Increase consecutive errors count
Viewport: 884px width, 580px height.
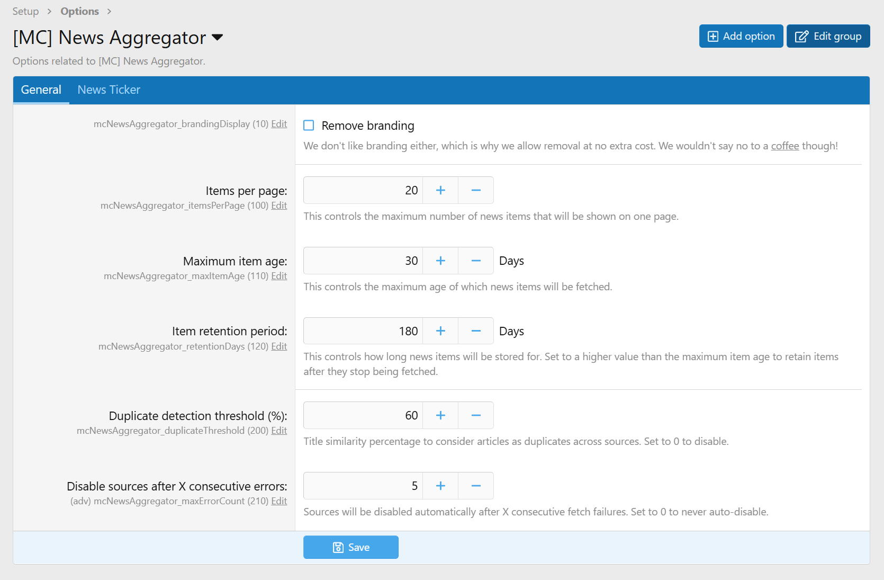pos(440,486)
